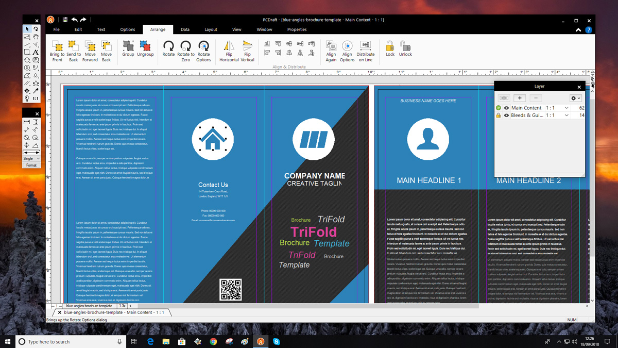
Task: Click the Format button in dimension palette
Action: [x=31, y=165]
